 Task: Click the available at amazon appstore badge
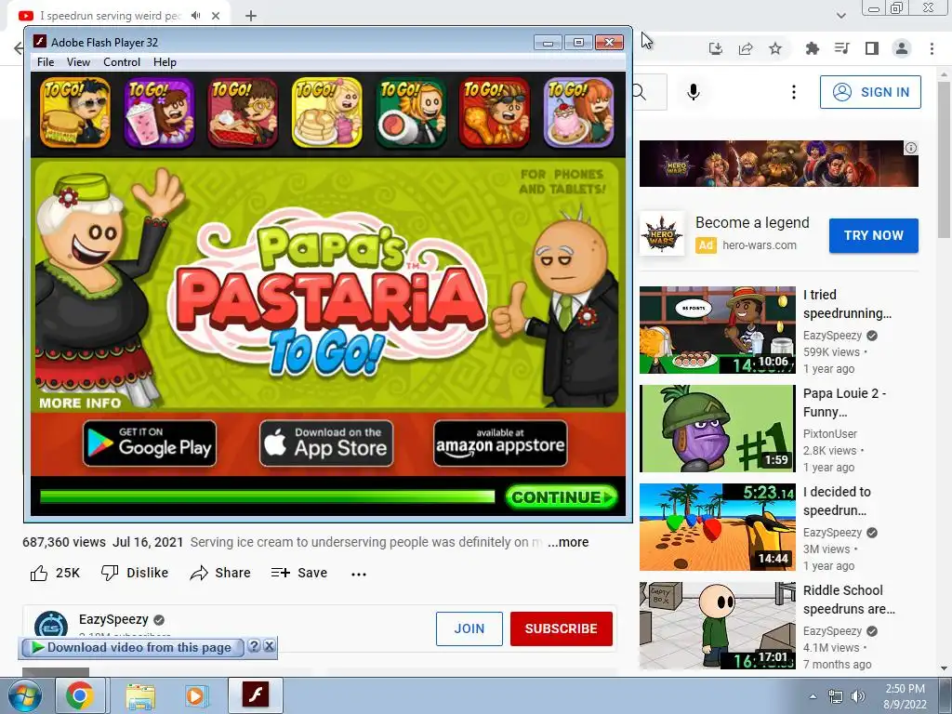pos(500,443)
